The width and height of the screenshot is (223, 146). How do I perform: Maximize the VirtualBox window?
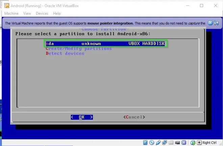click(201, 5)
